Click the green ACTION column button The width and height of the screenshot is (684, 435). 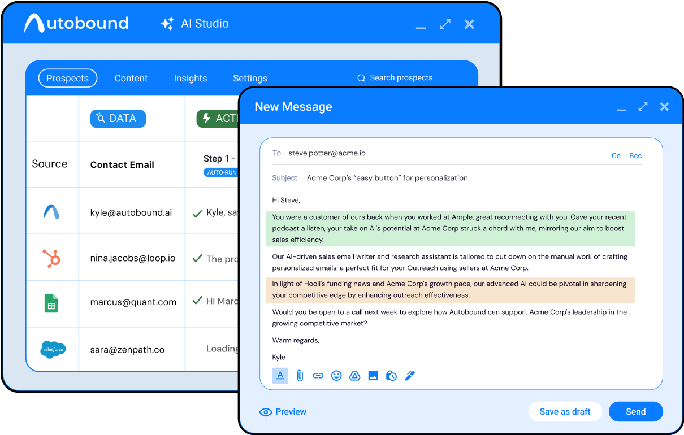point(218,119)
